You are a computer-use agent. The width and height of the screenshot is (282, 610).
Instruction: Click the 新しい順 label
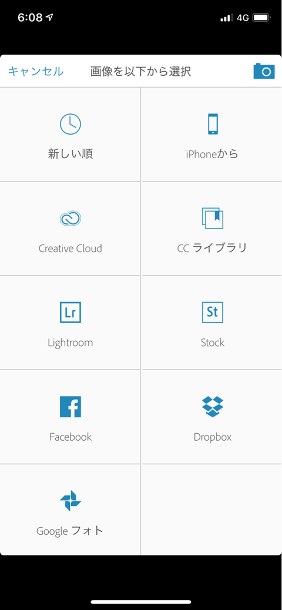pos(70,154)
